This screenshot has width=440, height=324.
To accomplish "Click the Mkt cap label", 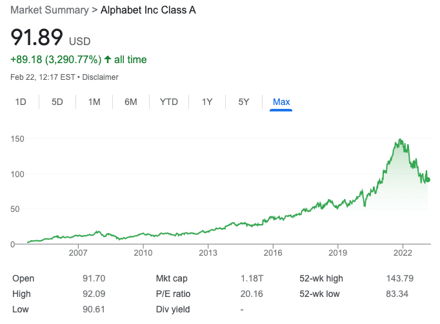I will pyautogui.click(x=172, y=278).
